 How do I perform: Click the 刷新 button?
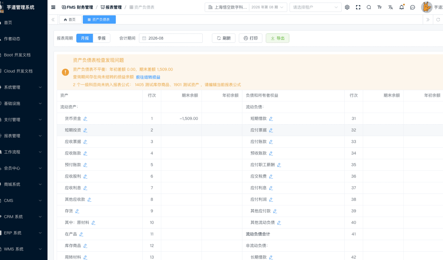pyautogui.click(x=224, y=38)
